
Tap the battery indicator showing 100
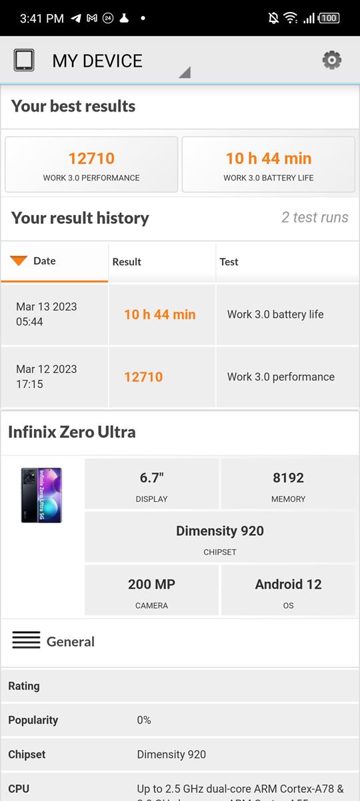point(329,19)
